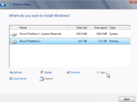Click the Load driver disc icon

click(x=11, y=78)
